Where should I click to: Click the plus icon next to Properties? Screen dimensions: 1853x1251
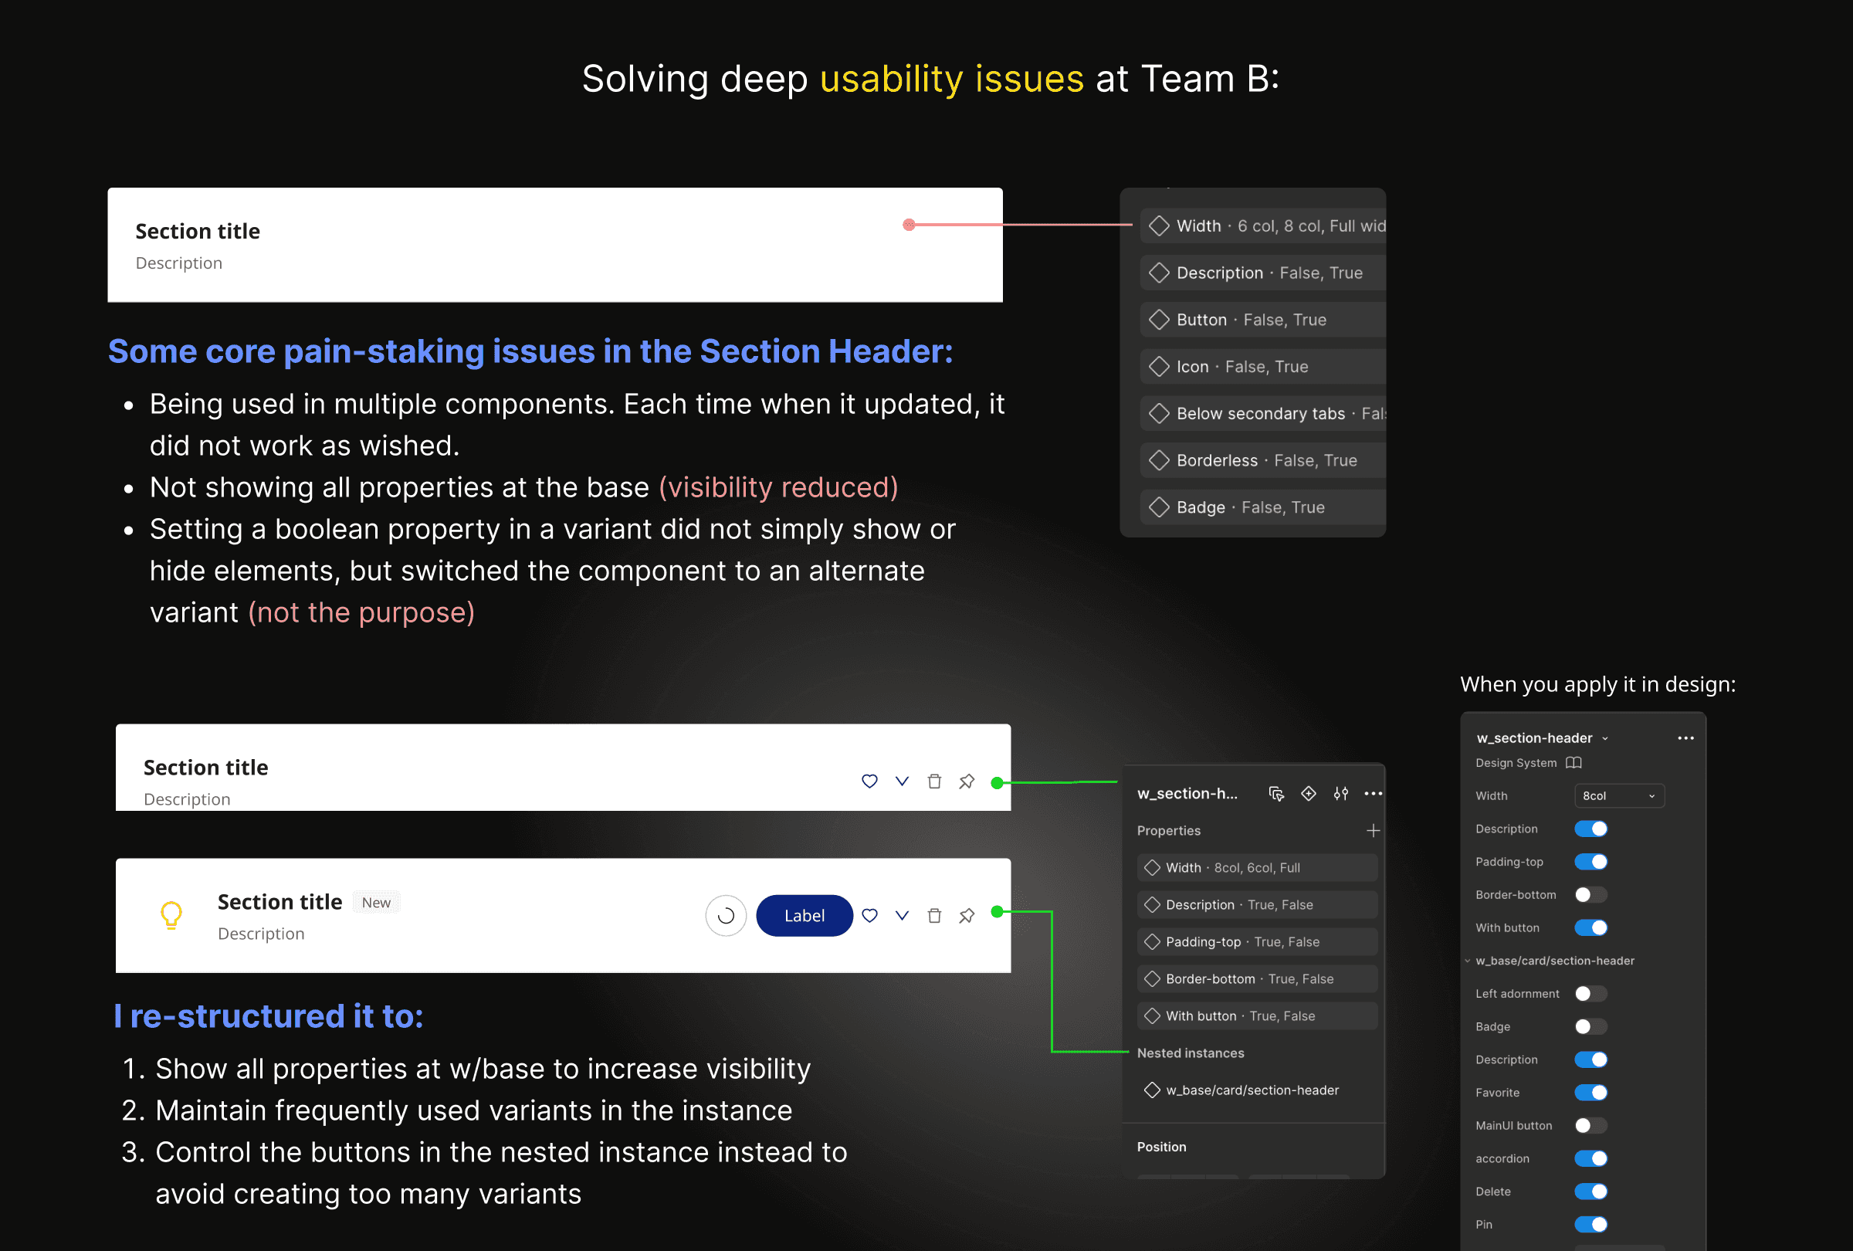click(1373, 831)
